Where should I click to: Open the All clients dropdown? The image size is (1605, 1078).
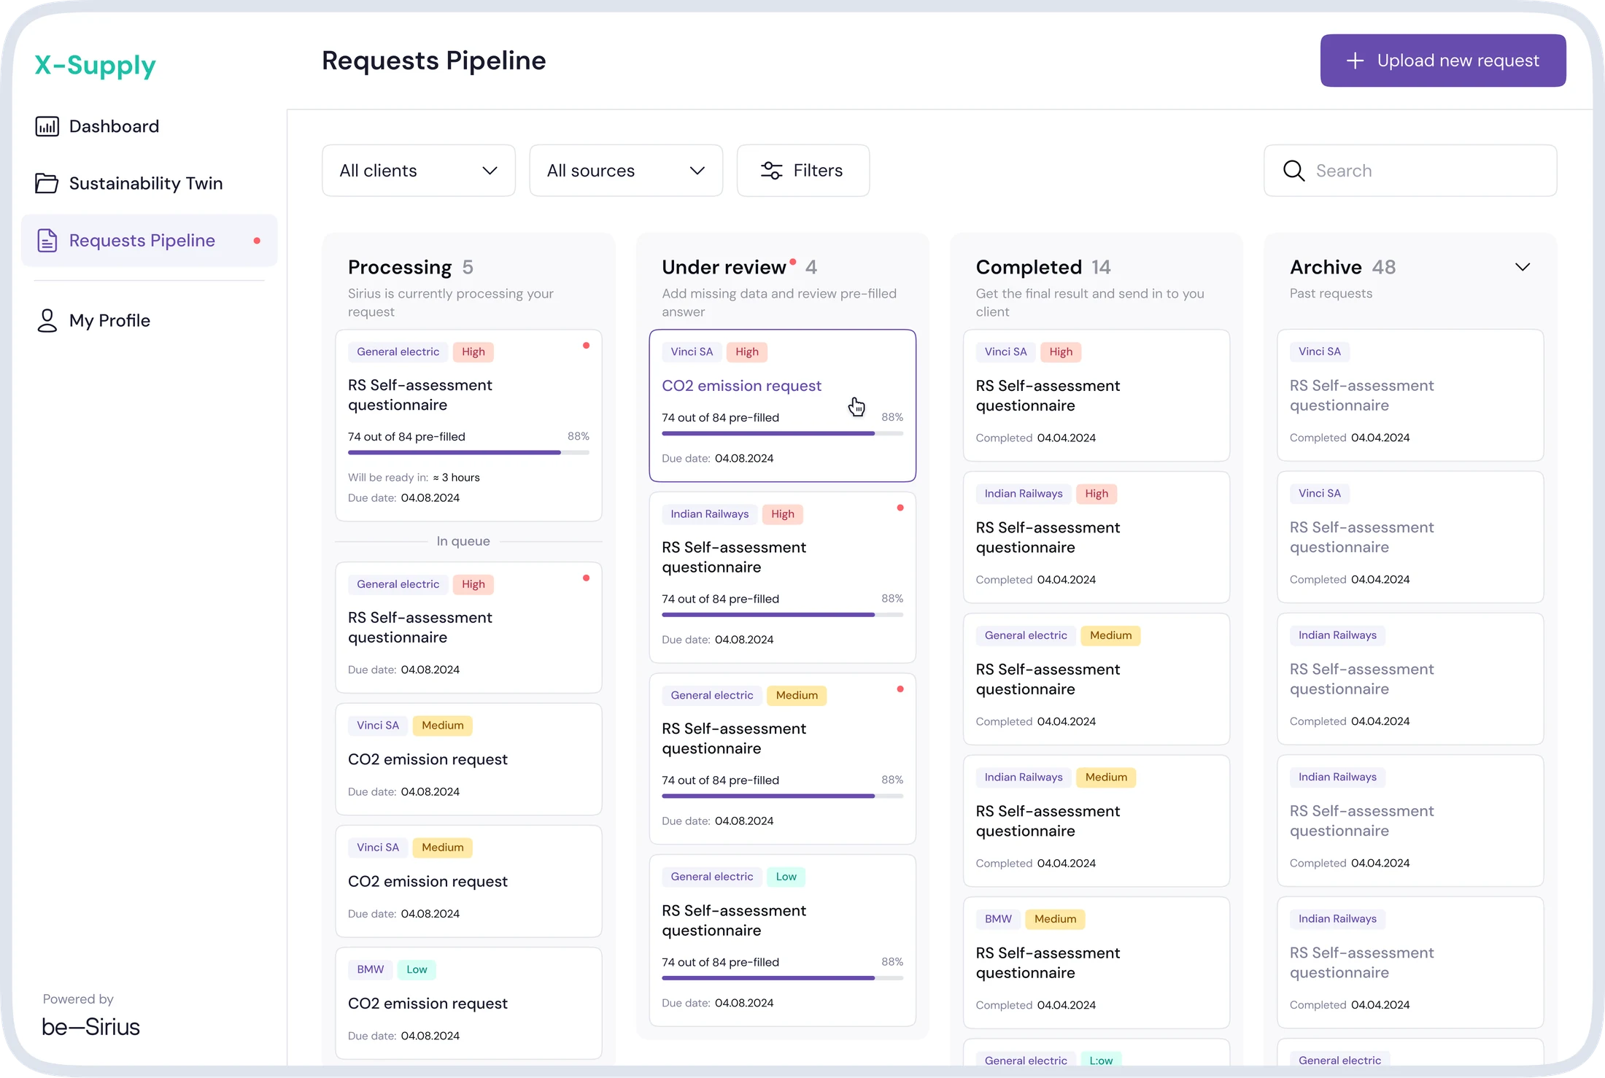click(x=419, y=171)
